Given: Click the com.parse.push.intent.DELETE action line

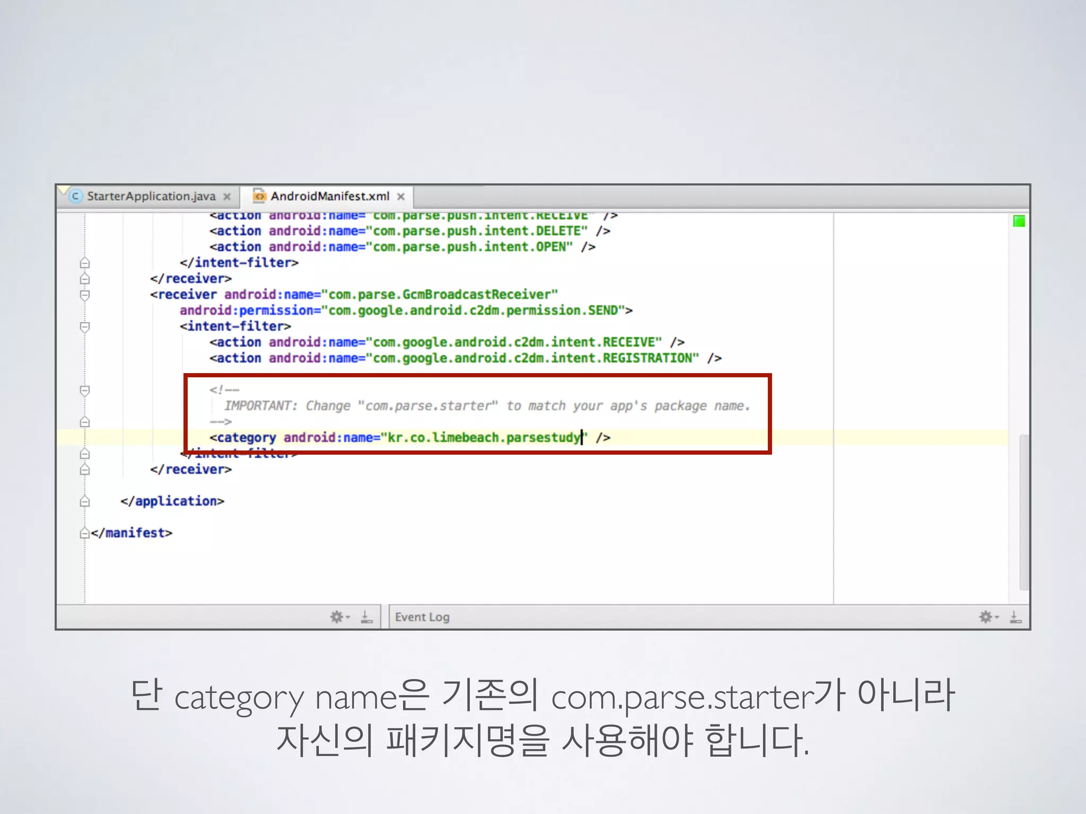Looking at the screenshot, I should [410, 231].
